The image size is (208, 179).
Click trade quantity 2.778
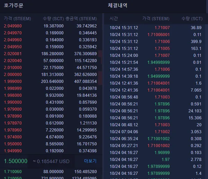point(196,159)
